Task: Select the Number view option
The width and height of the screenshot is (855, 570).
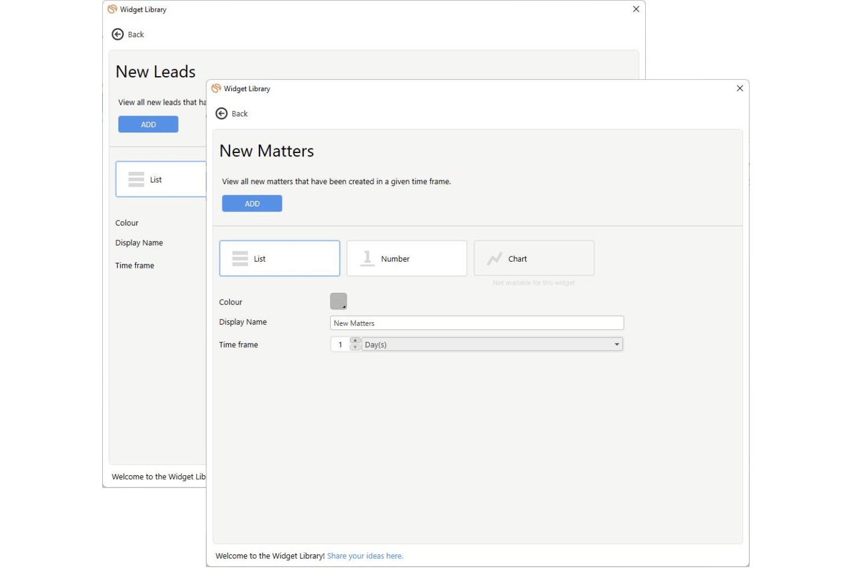Action: tap(407, 259)
